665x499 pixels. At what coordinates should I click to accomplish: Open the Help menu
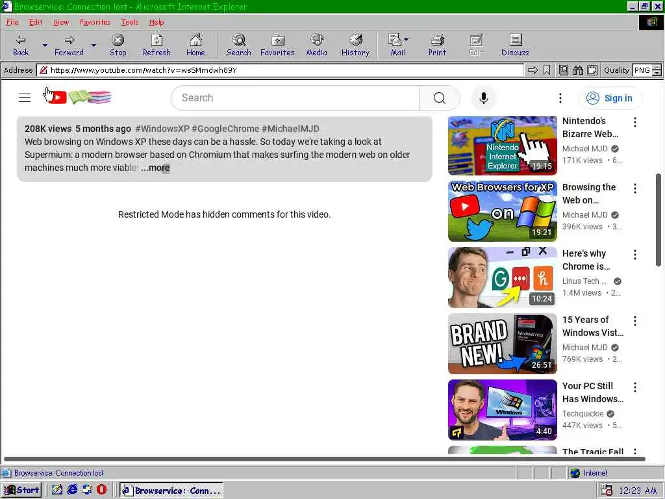tap(157, 23)
